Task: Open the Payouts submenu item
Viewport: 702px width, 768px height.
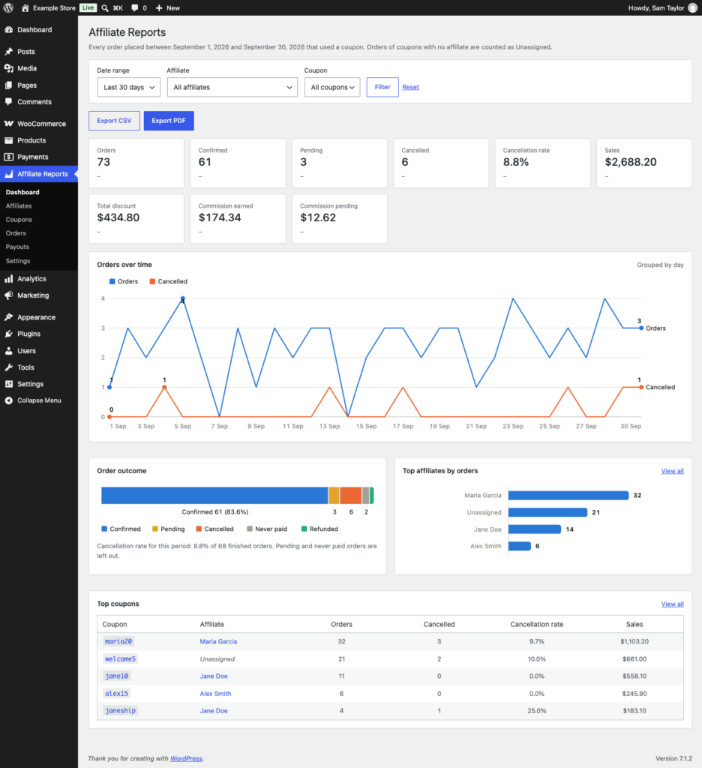Action: [17, 247]
